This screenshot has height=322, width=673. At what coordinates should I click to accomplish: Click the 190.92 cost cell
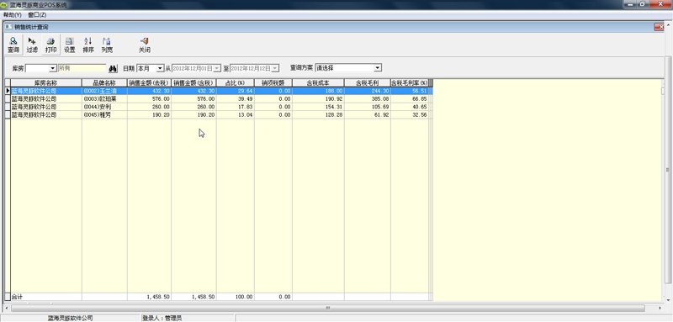click(318, 99)
